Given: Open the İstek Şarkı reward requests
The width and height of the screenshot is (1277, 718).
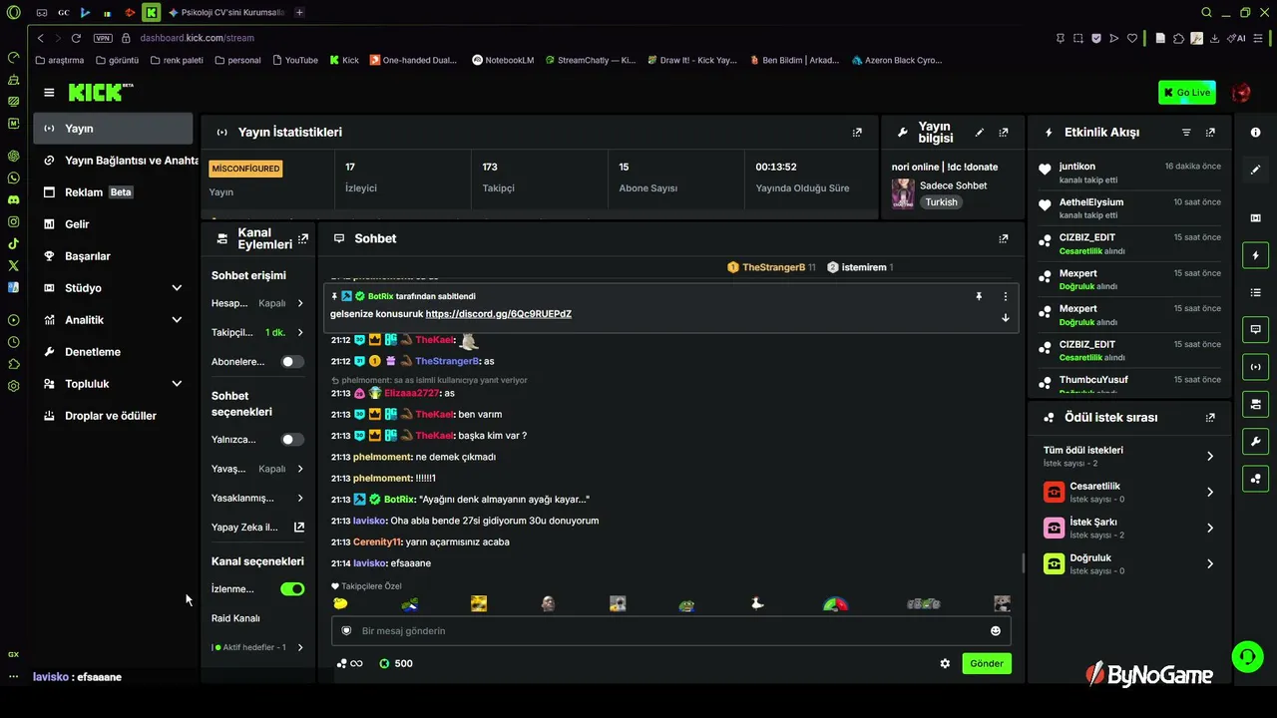Looking at the screenshot, I should tap(1129, 528).
